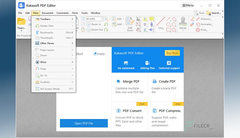
Task: Select the Typewriter text tool
Action: click(138, 19)
